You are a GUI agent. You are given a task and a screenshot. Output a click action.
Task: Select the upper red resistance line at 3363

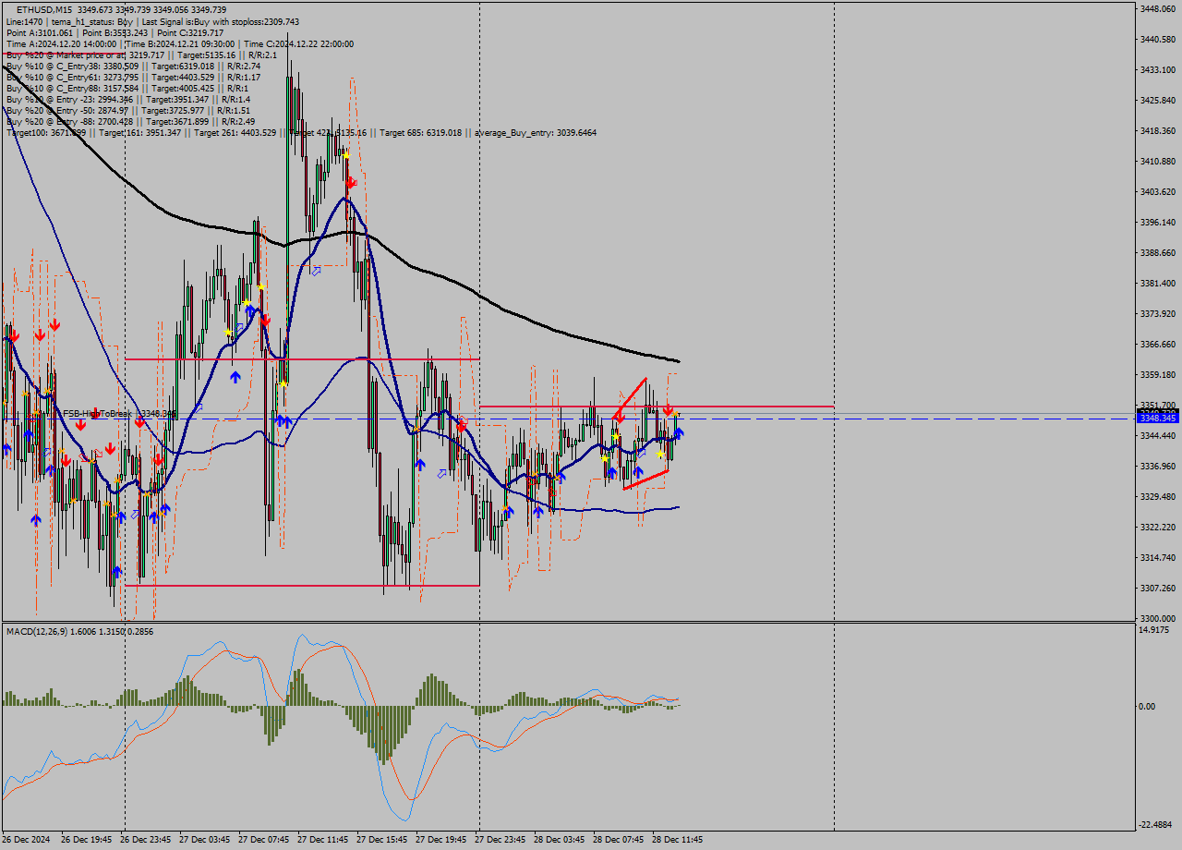point(302,358)
